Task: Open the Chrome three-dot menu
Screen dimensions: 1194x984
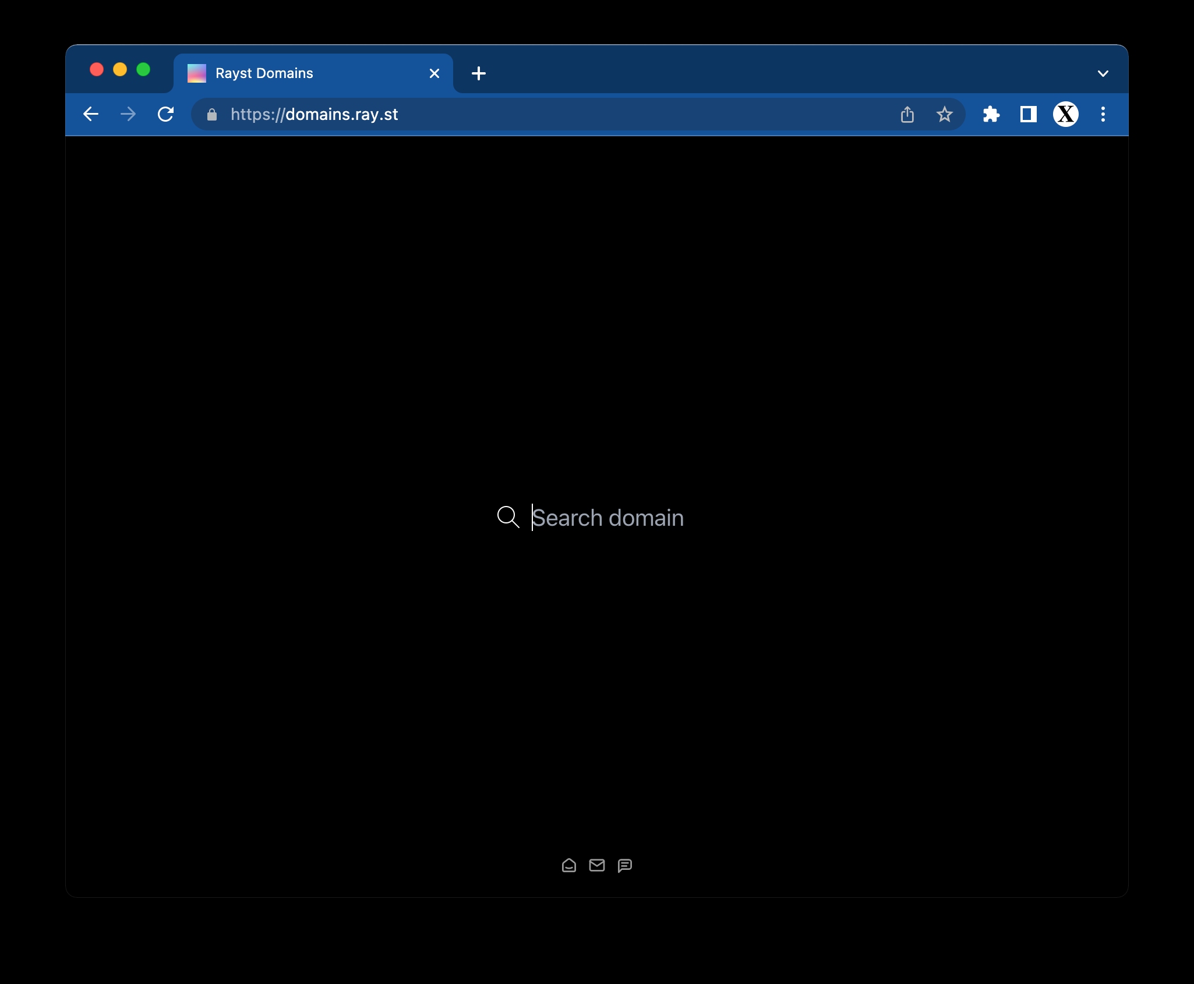Action: pyautogui.click(x=1103, y=114)
